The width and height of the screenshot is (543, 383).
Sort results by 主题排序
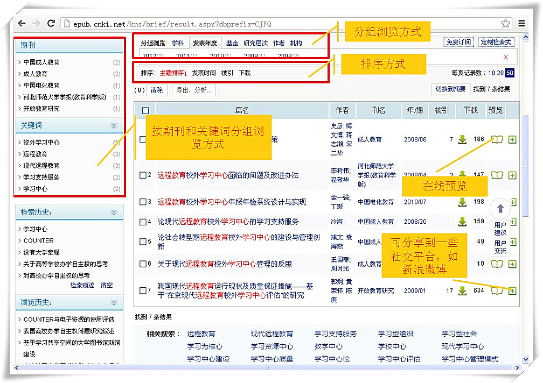[x=173, y=73]
